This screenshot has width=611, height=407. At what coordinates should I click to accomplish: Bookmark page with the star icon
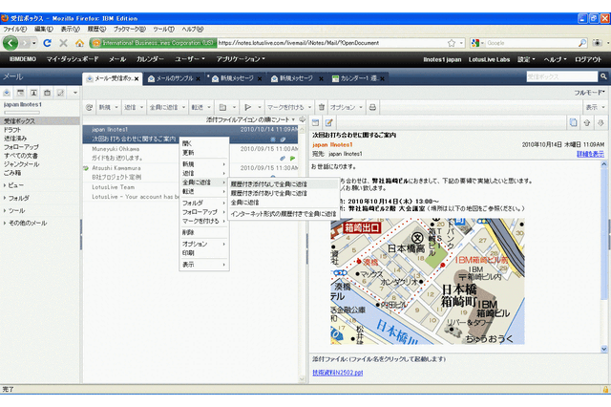click(452, 43)
